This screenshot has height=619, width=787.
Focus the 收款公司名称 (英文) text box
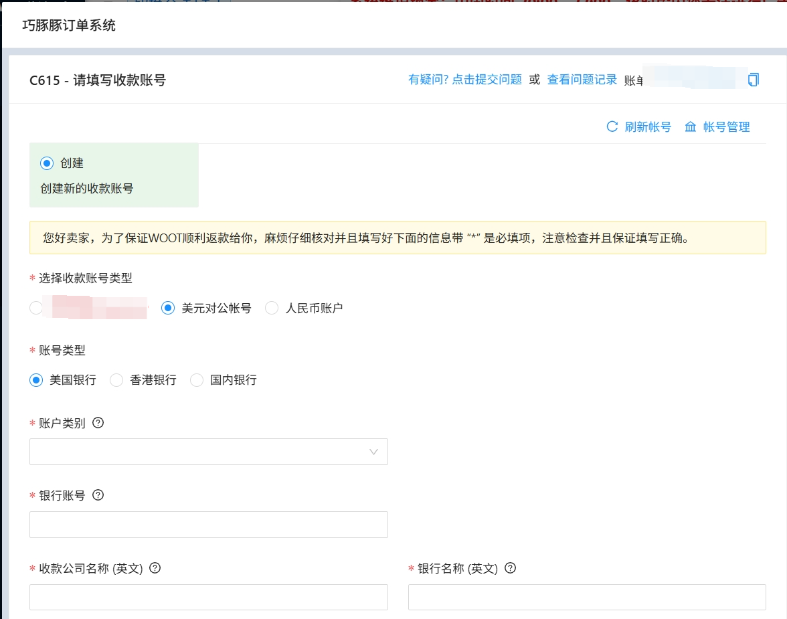[208, 597]
